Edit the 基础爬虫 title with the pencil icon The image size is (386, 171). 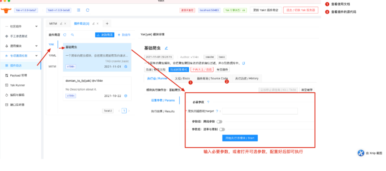tap(166, 48)
